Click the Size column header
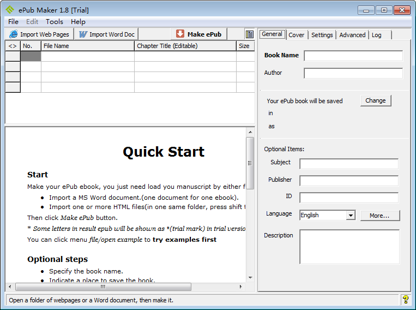The width and height of the screenshot is (416, 310). [x=245, y=46]
